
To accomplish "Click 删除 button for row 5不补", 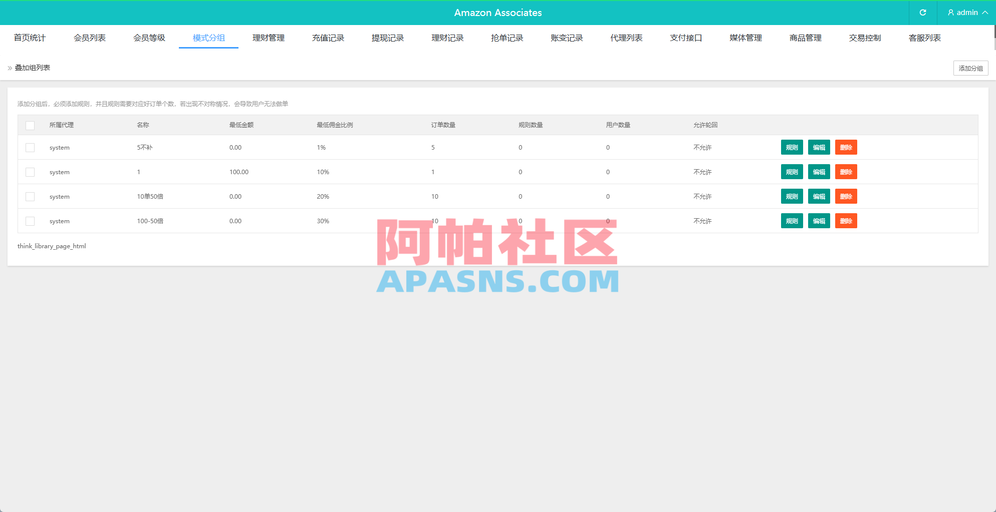I will (x=846, y=148).
